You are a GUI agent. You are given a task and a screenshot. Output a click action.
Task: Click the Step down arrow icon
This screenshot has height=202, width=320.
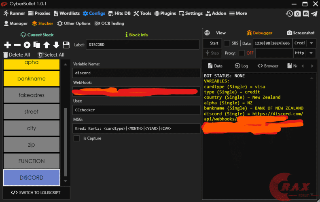point(208,53)
